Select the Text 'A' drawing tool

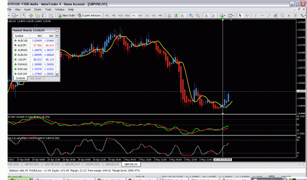point(289,15)
